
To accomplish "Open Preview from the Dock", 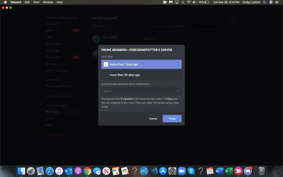I will (x=40, y=171).
